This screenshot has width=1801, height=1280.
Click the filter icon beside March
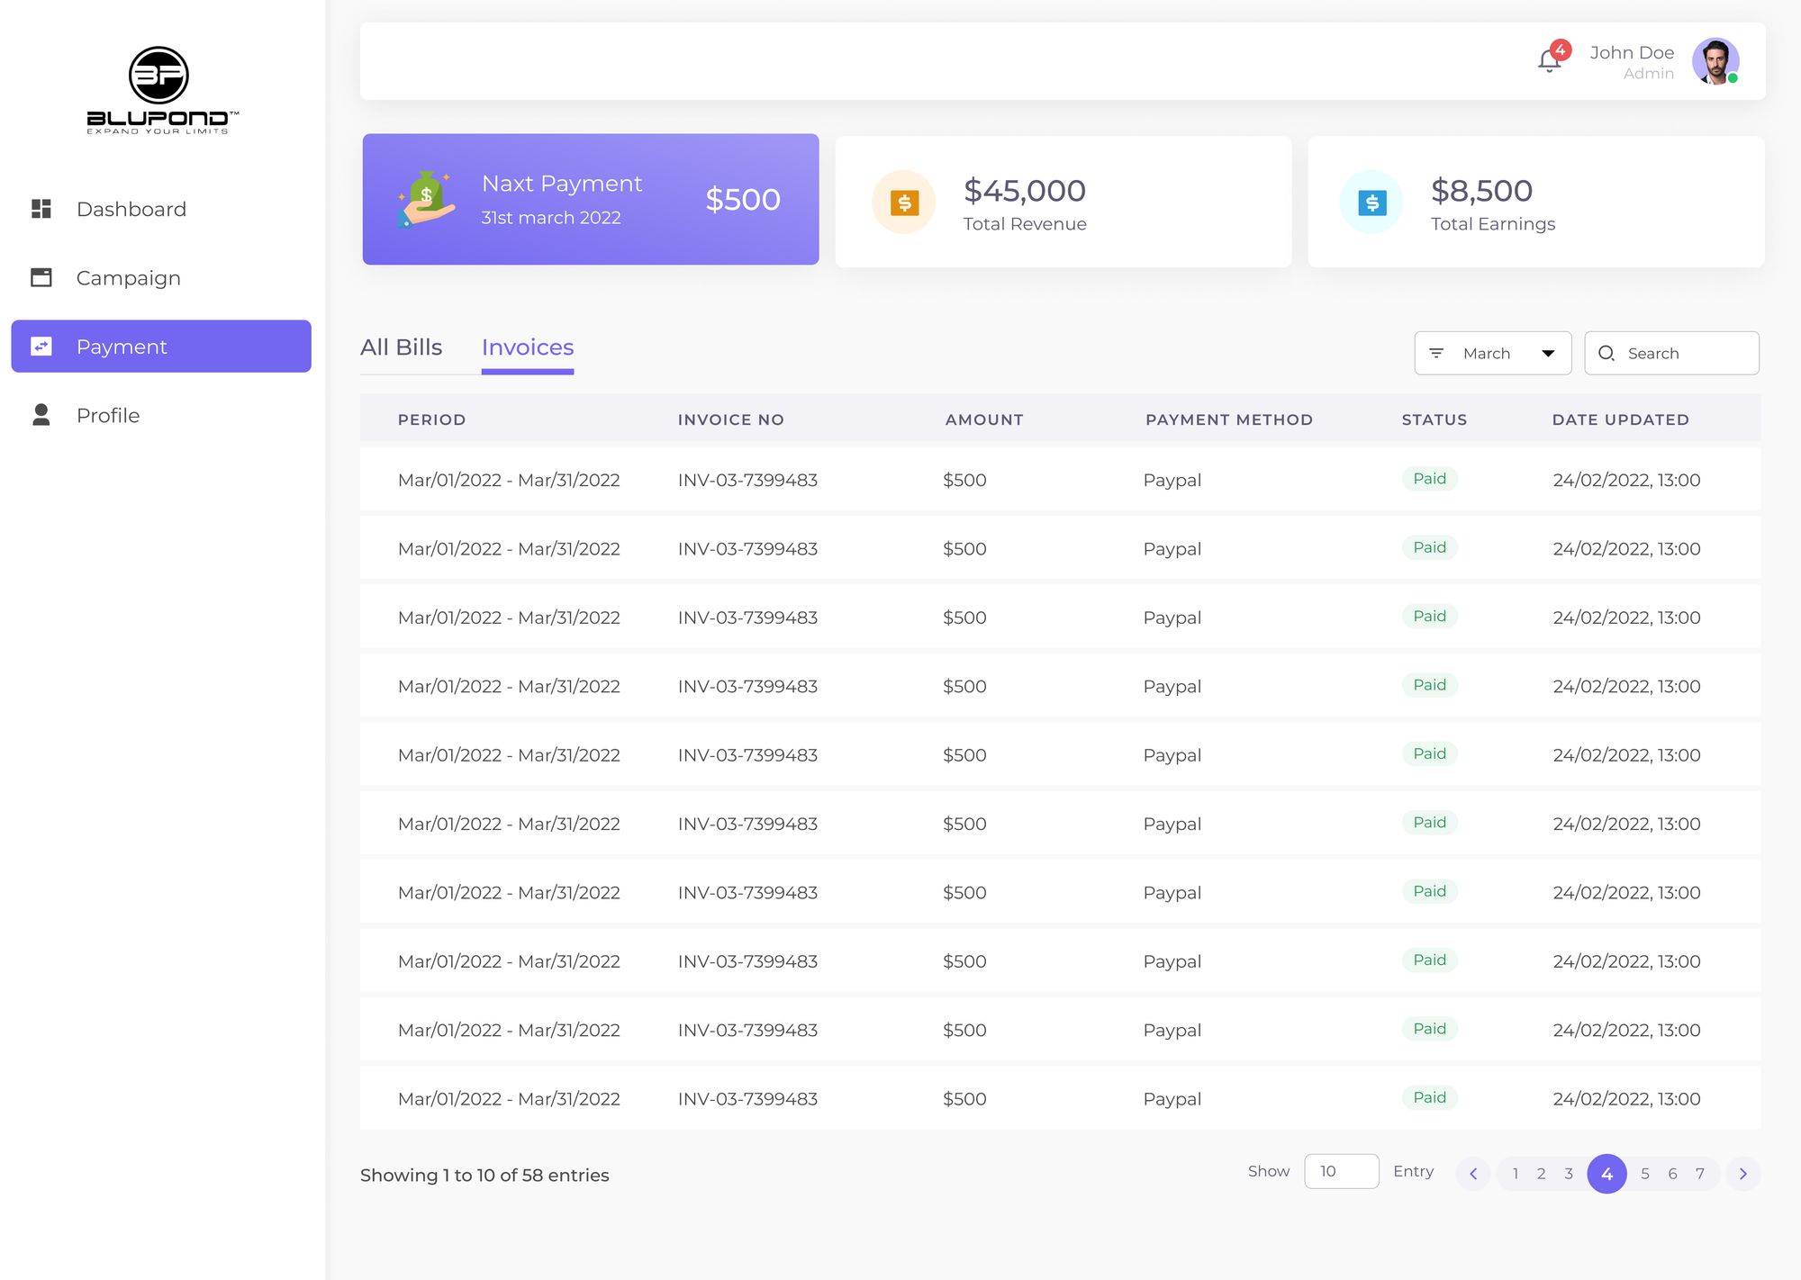coord(1436,353)
